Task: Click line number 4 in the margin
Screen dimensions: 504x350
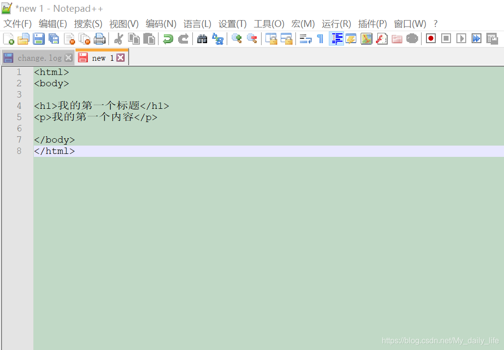Action: [x=19, y=105]
